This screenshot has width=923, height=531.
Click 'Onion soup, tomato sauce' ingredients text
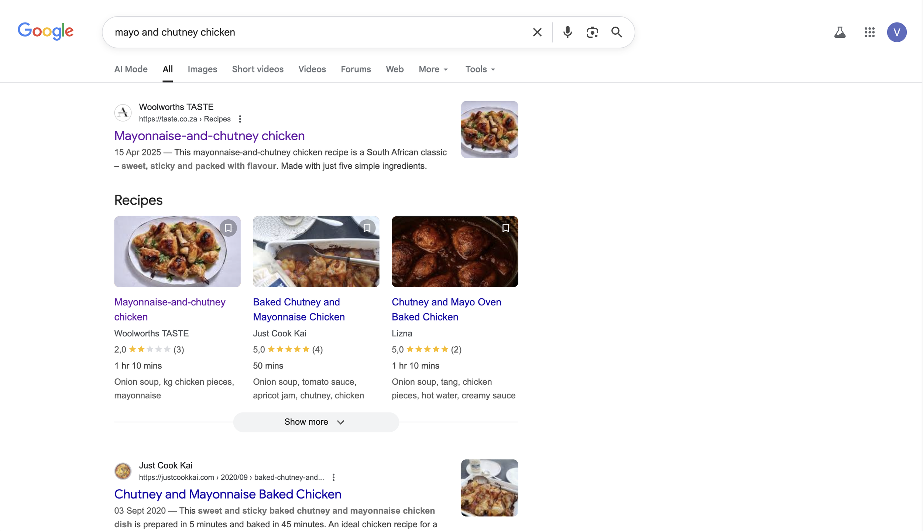(x=308, y=388)
